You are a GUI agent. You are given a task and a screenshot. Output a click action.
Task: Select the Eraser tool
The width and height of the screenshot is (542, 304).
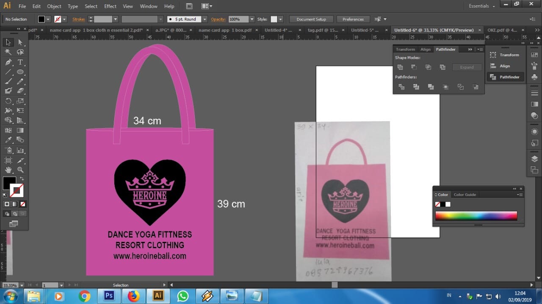coord(20,91)
